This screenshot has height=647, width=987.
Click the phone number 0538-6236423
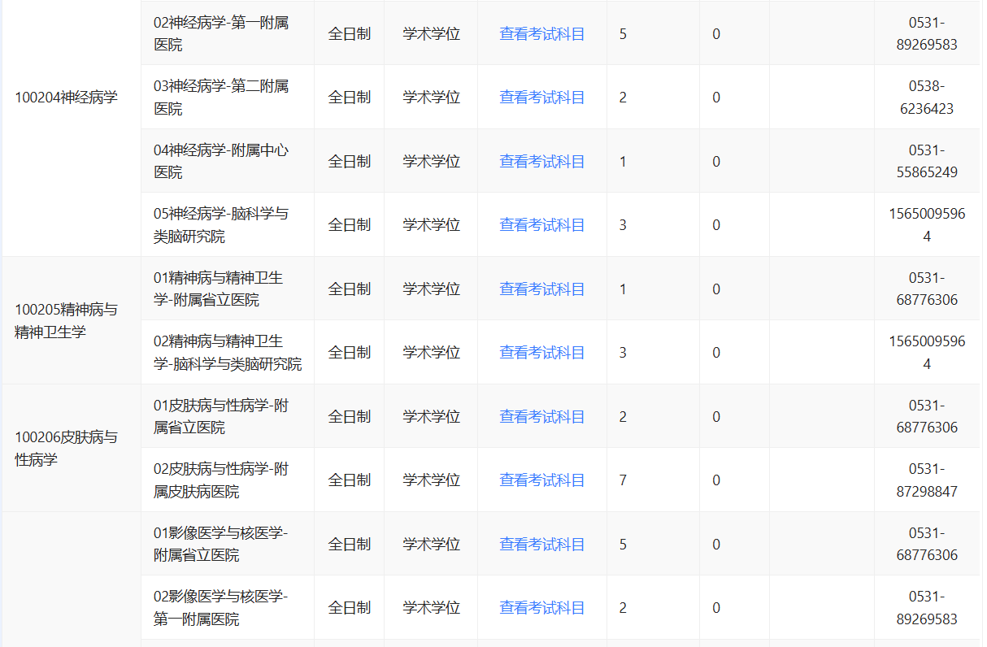tap(927, 98)
